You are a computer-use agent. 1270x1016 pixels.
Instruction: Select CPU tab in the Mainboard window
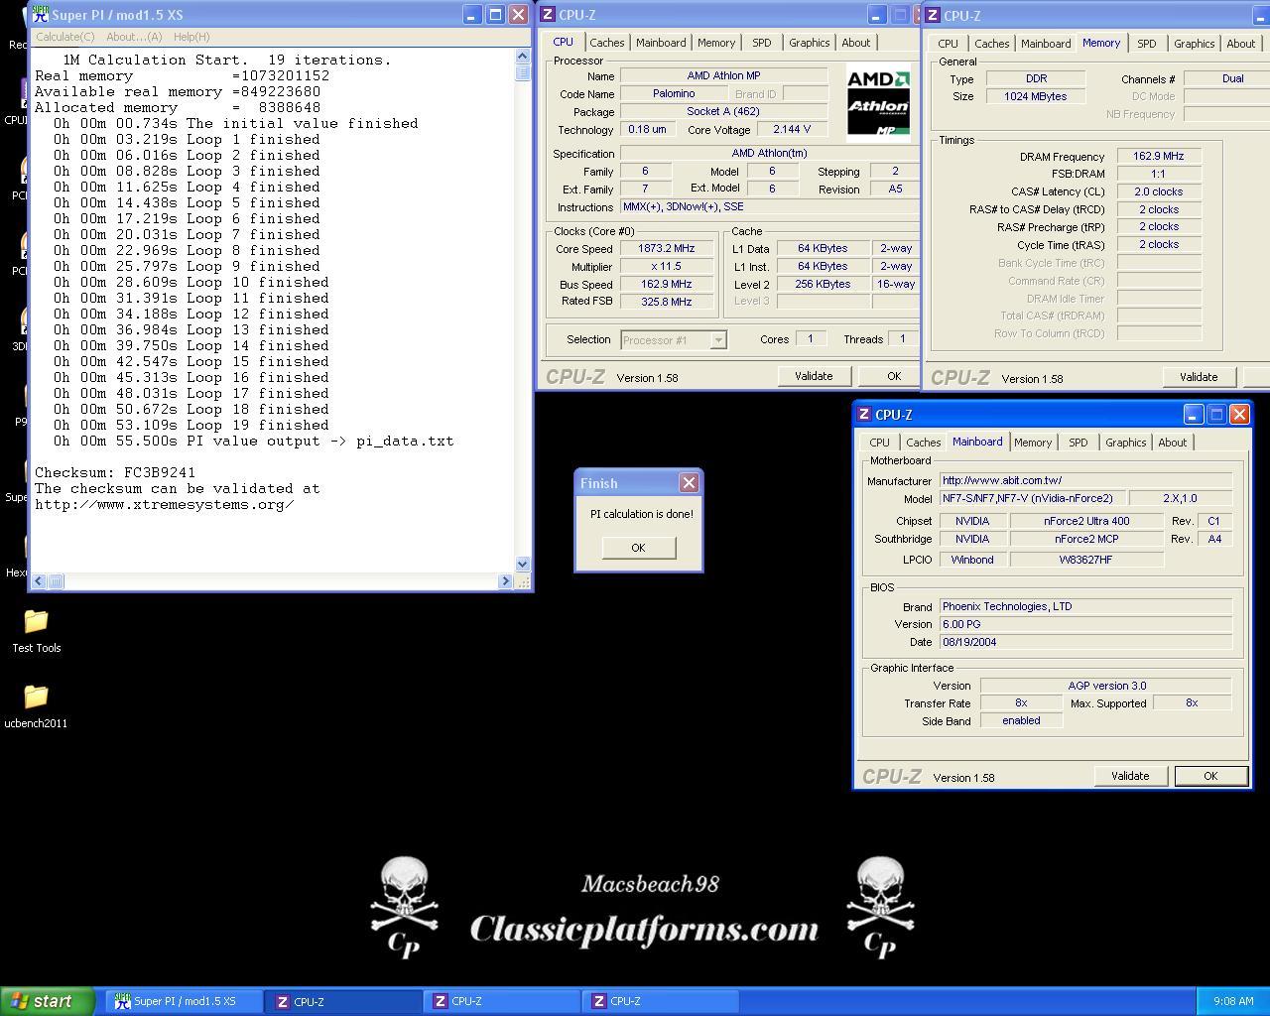pos(879,443)
